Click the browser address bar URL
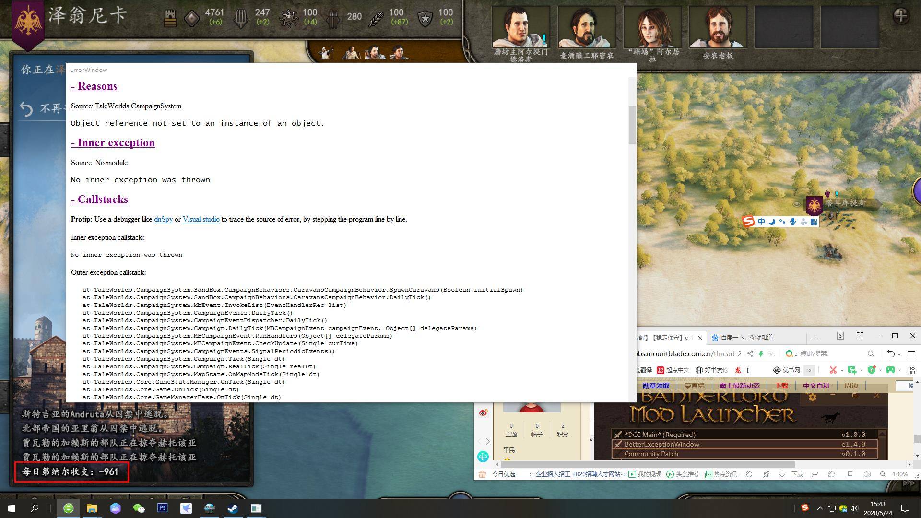Screen dimensions: 921x518 (x=689, y=353)
